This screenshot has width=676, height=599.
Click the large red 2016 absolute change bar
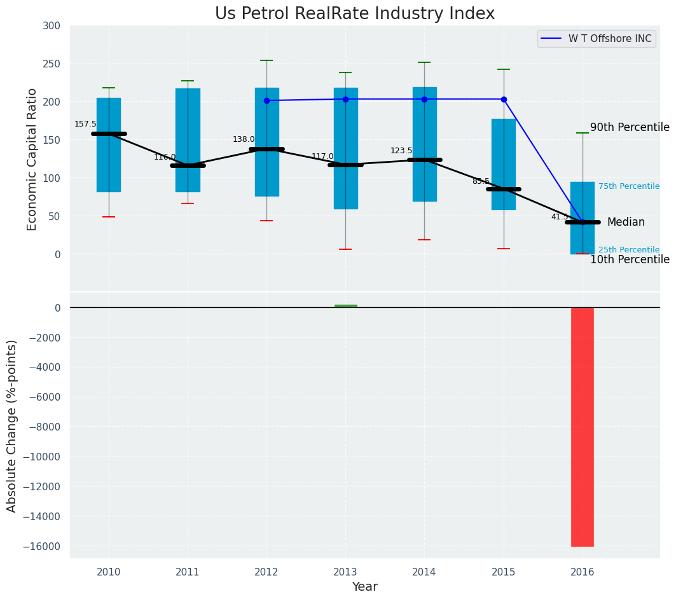[x=582, y=426]
